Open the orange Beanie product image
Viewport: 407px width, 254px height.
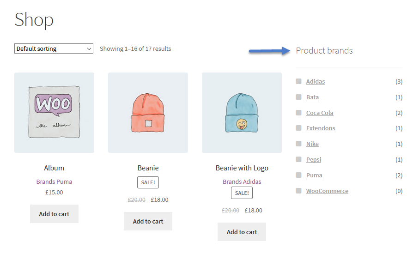(148, 113)
